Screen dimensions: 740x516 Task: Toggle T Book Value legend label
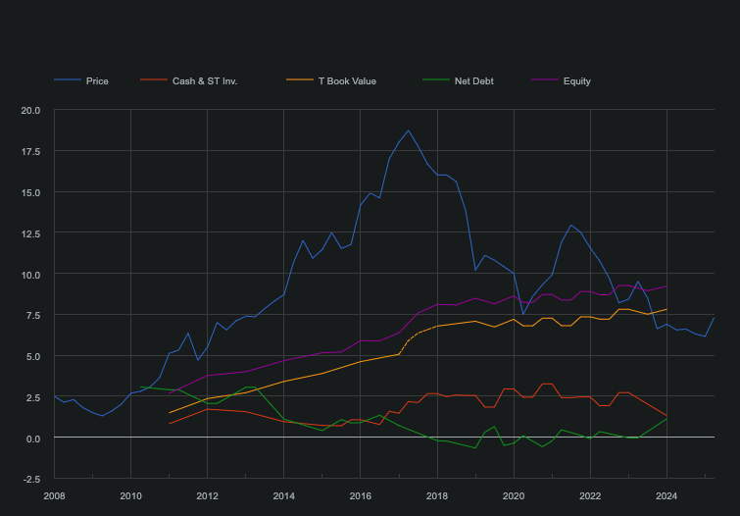point(346,80)
